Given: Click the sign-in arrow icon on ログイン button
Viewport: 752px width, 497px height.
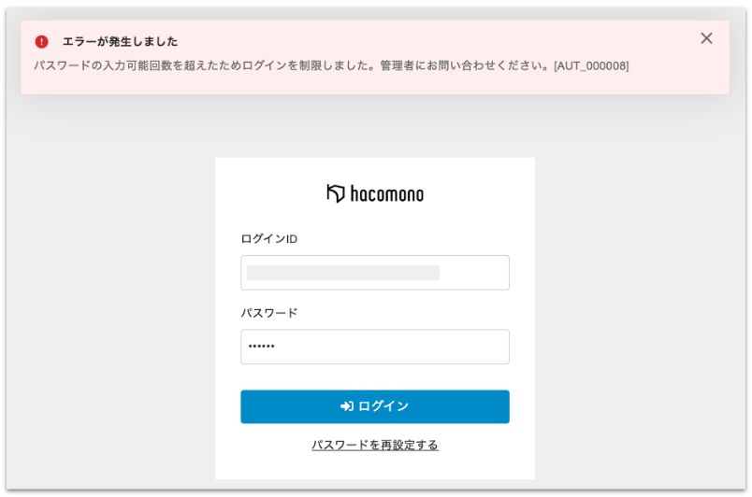Looking at the screenshot, I should (346, 406).
